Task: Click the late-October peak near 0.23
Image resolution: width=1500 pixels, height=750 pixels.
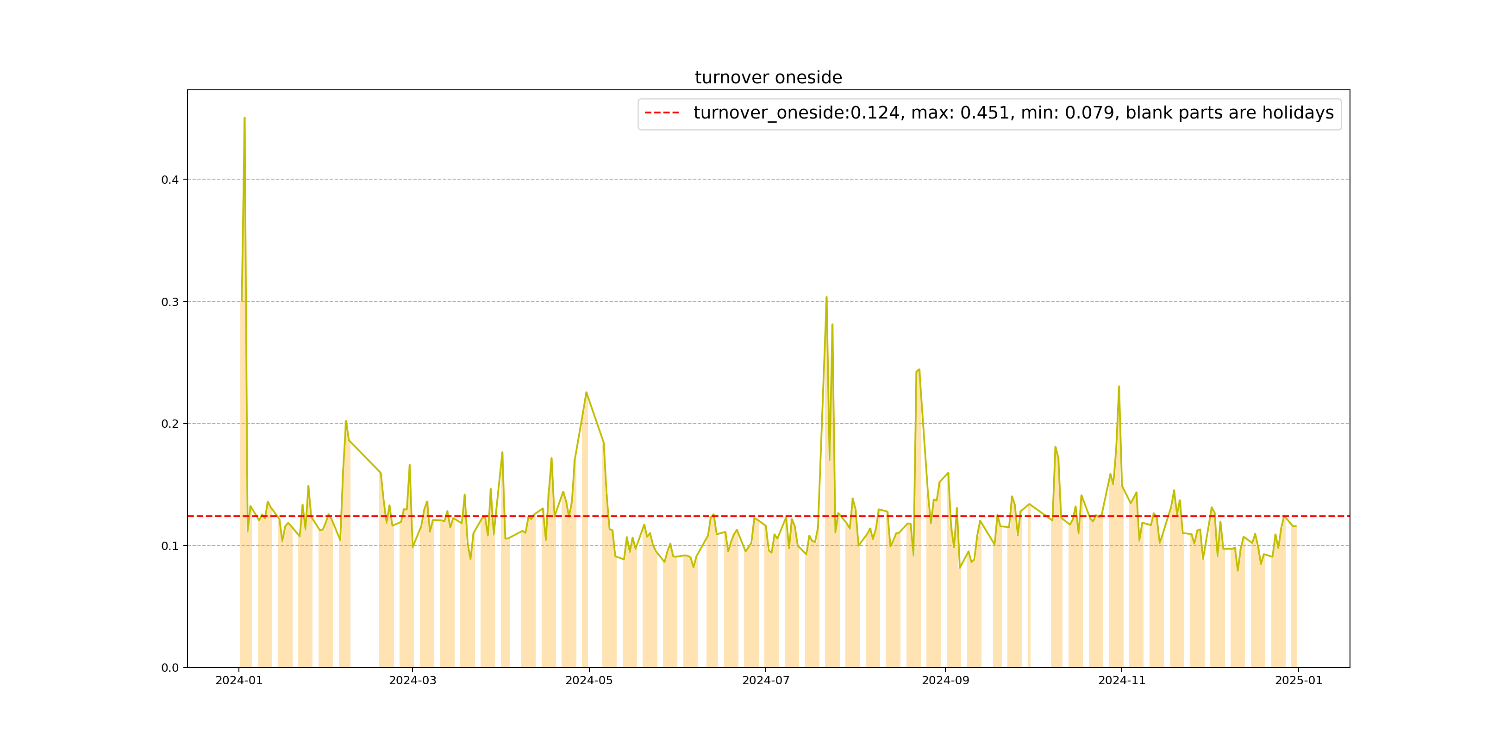Action: click(x=1119, y=387)
